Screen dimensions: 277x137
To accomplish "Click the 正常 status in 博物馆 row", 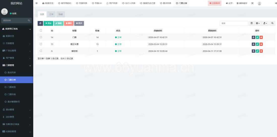I will [x=118, y=51].
